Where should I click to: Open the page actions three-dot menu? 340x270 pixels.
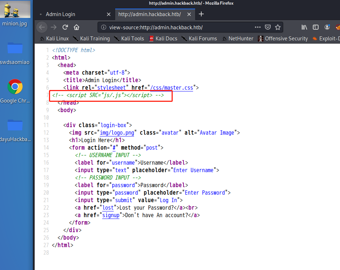258,27
